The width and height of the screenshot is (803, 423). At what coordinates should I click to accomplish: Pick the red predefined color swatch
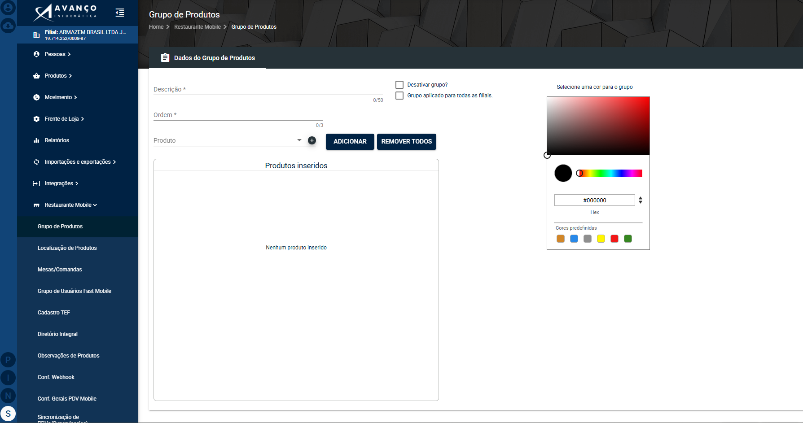point(614,239)
